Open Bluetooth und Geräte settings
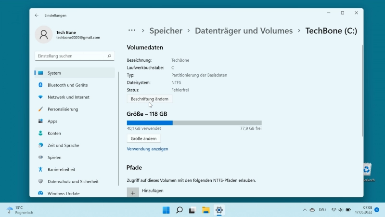The image size is (385, 217). (75, 85)
